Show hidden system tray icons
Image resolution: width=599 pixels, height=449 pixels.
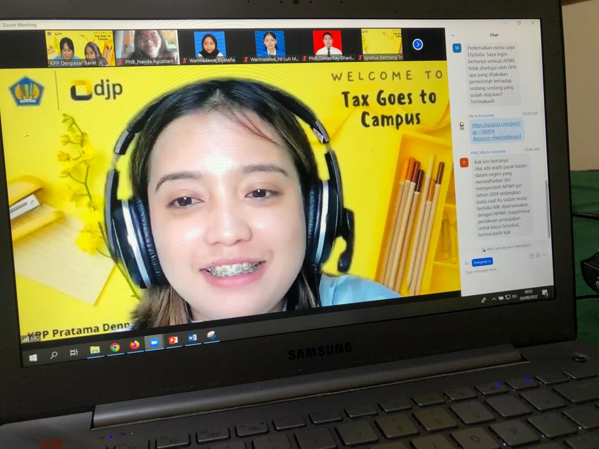493,299
